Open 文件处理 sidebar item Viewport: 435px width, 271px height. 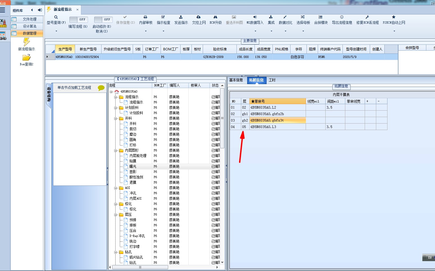(x=27, y=19)
